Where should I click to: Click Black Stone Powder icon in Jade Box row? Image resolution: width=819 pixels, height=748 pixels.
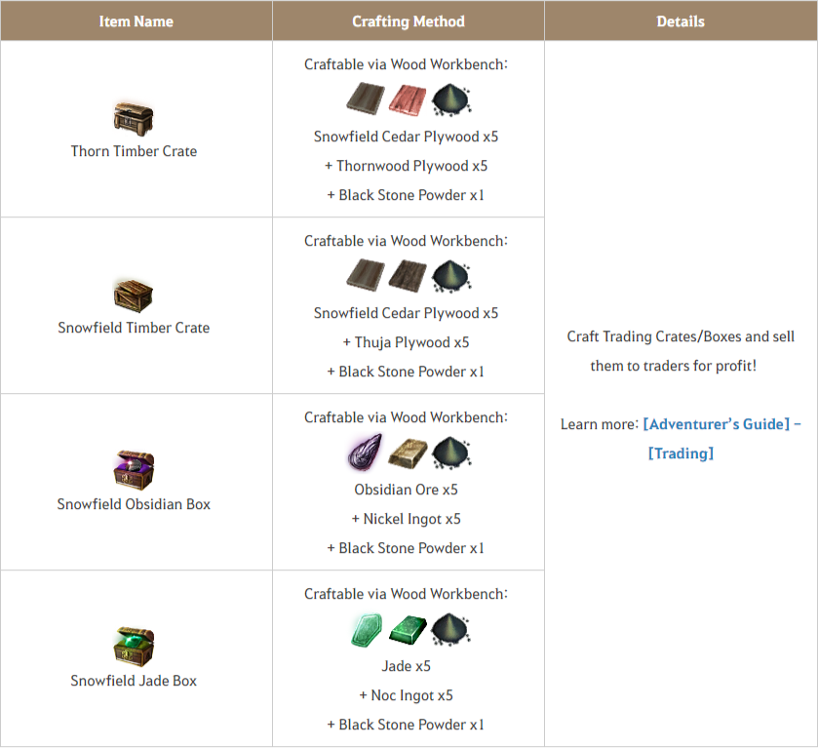(450, 629)
